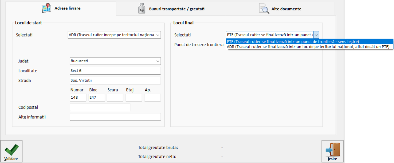The height and width of the screenshot is (163, 394).
Task: Click the green checkmark Validare icon
Action: point(11,150)
